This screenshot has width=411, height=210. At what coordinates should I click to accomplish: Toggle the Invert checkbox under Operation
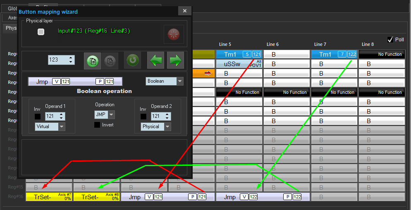click(x=97, y=125)
